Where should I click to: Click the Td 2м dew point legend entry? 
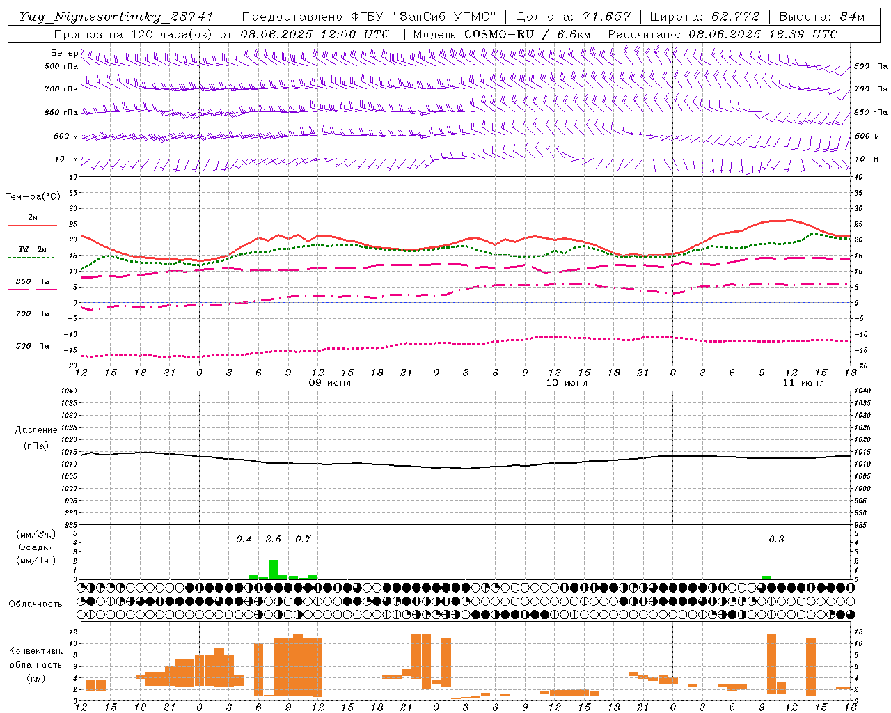33,249
